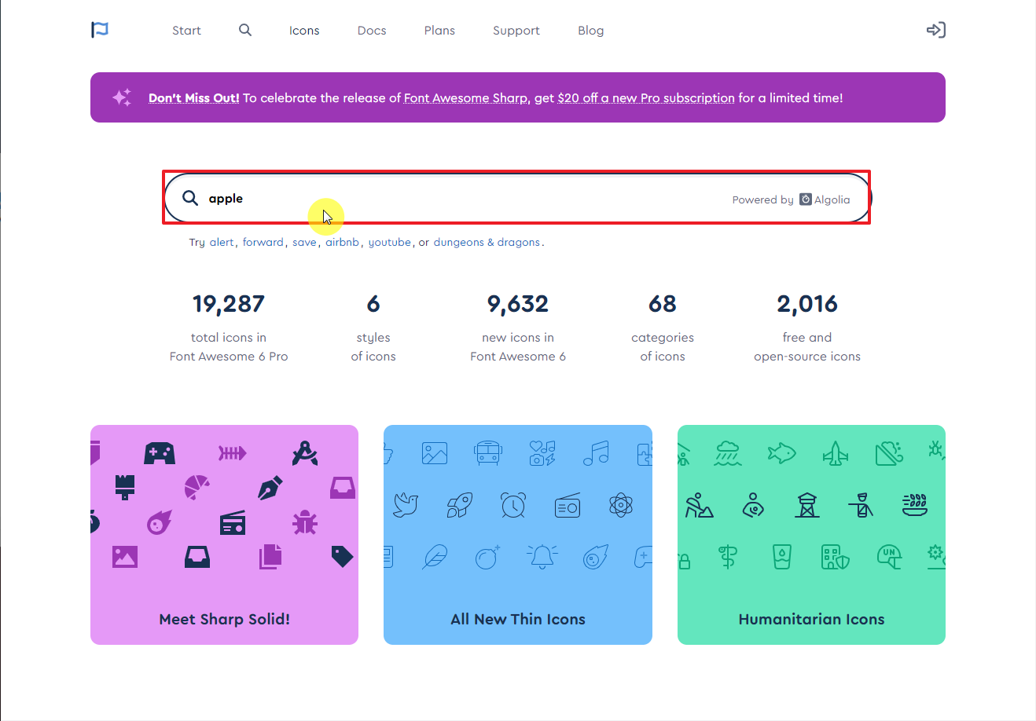Open the Blog navigation item
Screen dimensions: 1036x721
[591, 31]
